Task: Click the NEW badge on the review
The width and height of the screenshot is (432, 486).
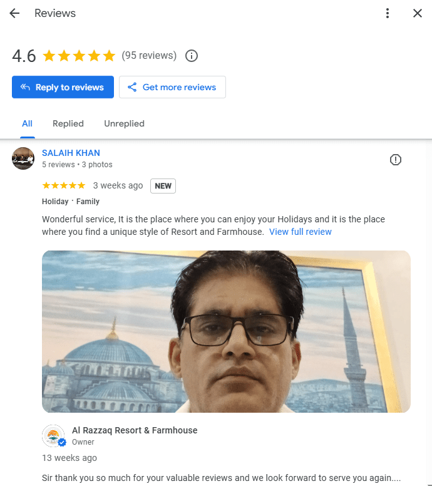Action: [x=163, y=186]
